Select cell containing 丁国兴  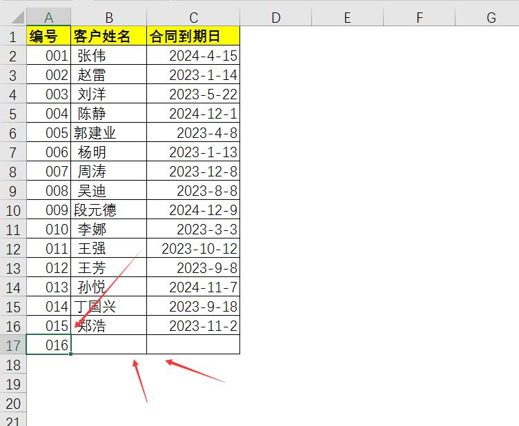(109, 306)
